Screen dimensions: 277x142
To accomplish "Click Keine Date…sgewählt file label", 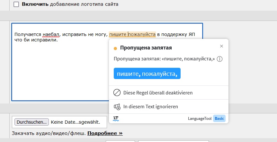I will click(x=76, y=122).
